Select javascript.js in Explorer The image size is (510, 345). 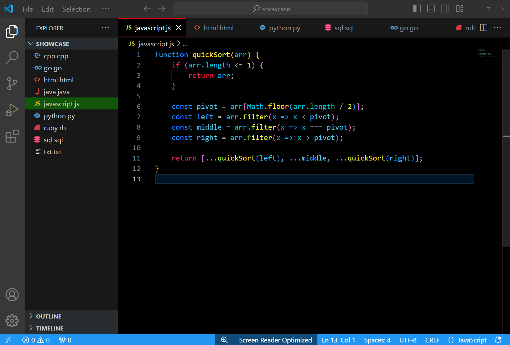[72, 104]
